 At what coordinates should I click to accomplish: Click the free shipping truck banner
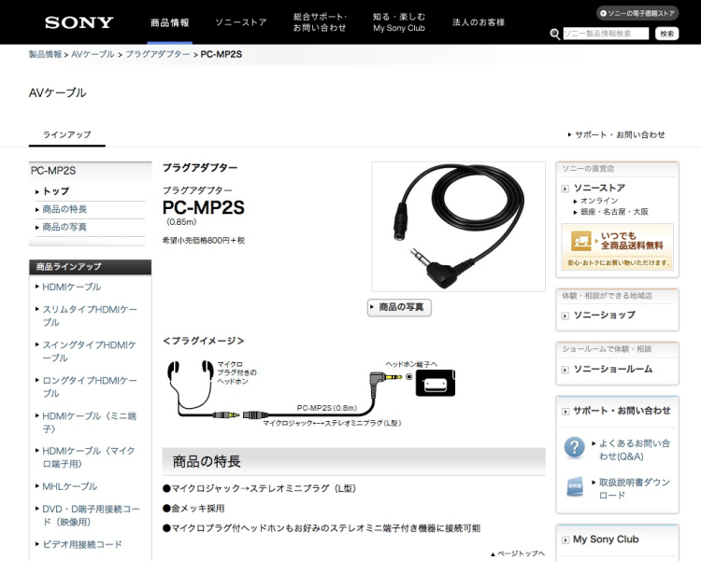[618, 246]
